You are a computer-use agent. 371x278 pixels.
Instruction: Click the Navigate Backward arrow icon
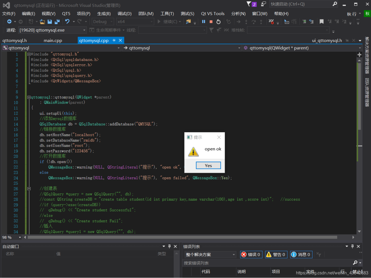click(x=9, y=22)
